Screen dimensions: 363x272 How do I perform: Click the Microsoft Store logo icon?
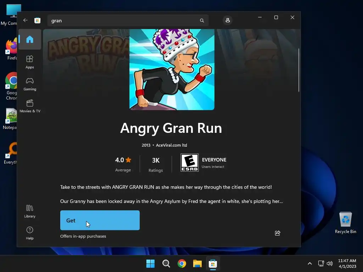(x=37, y=20)
